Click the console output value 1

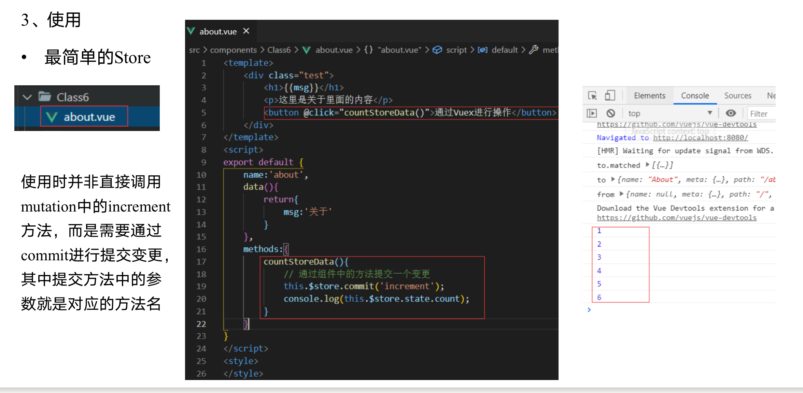click(599, 231)
